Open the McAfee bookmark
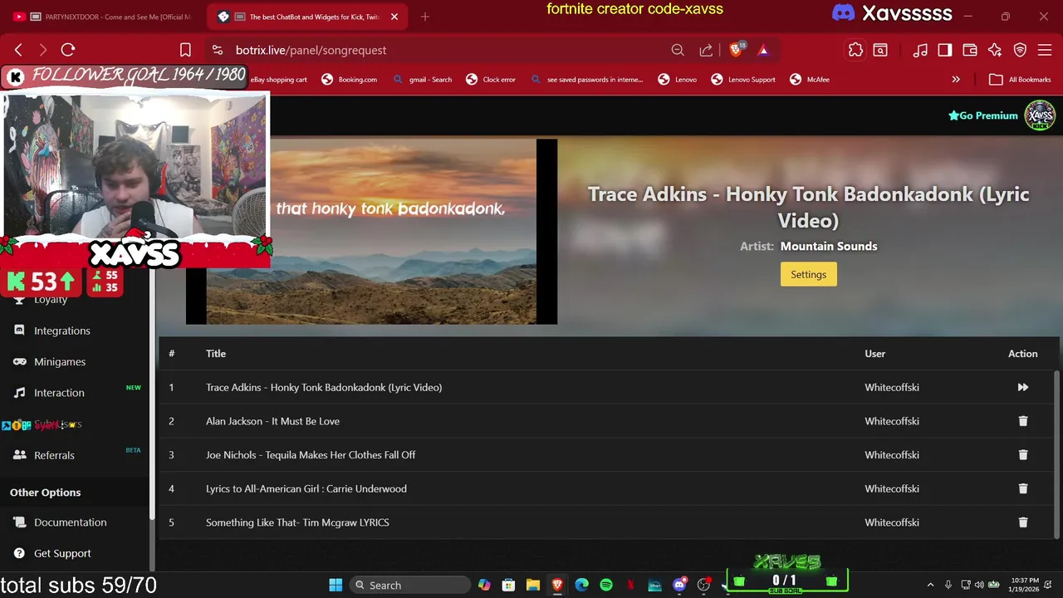The height and width of the screenshot is (598, 1063). pos(810,80)
